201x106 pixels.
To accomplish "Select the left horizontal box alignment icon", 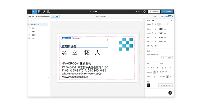I will (161, 24).
